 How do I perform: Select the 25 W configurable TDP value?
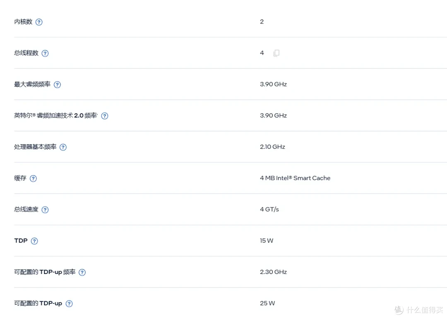coord(267,303)
